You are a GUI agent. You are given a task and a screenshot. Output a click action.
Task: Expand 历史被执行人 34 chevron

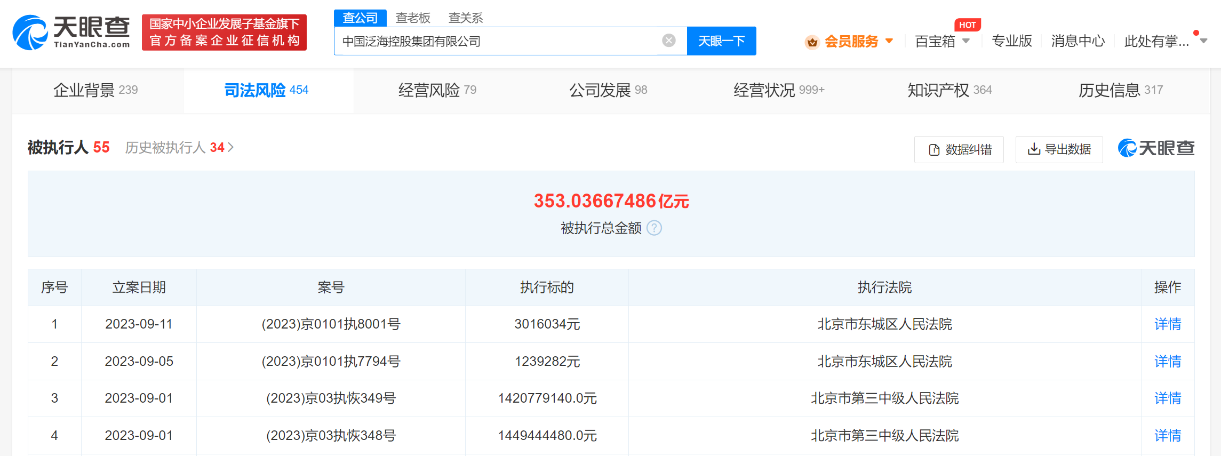tap(230, 147)
